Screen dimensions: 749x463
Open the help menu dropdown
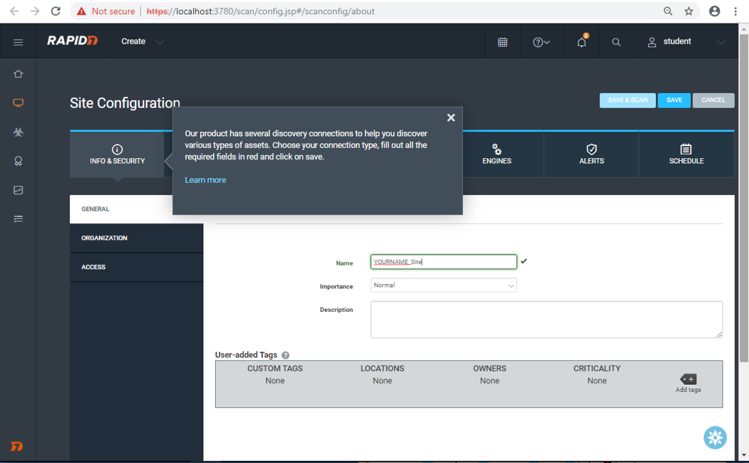(541, 42)
